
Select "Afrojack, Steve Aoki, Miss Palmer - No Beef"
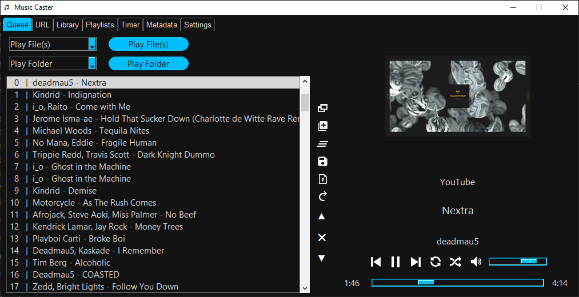click(153, 215)
